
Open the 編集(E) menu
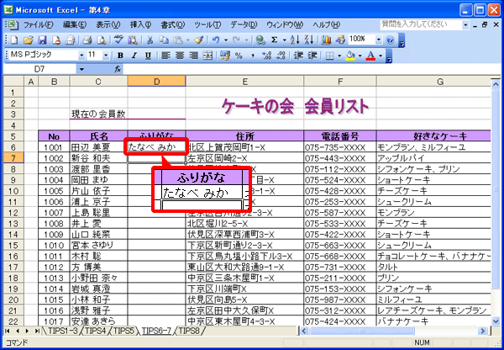75,24
